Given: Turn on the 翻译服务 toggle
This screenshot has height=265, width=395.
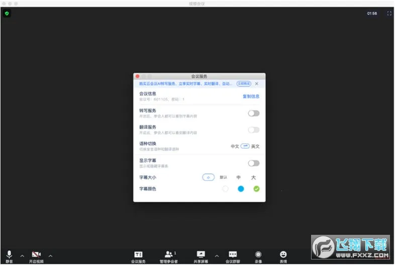Looking at the screenshot, I should click(254, 130).
